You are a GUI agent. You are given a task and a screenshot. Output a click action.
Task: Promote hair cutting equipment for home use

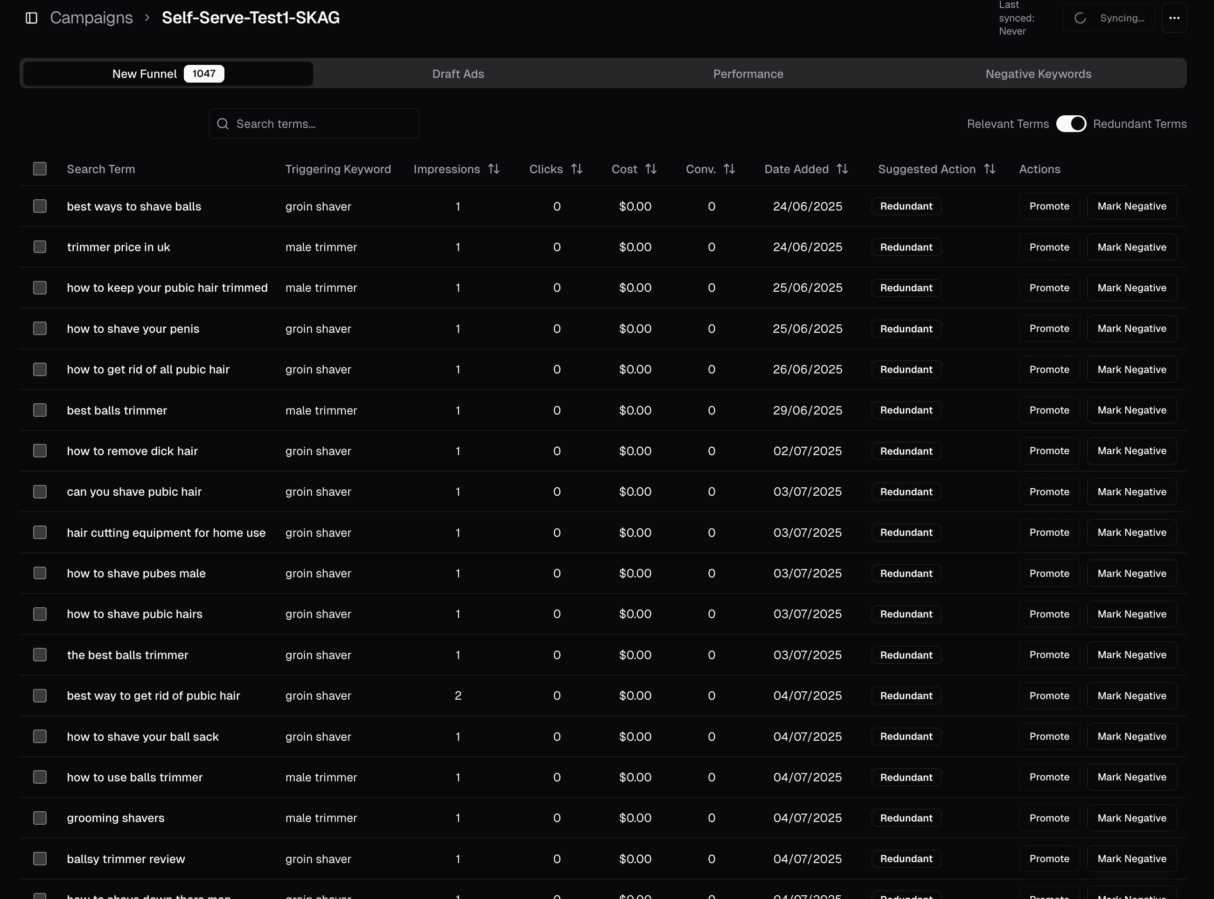click(x=1049, y=532)
